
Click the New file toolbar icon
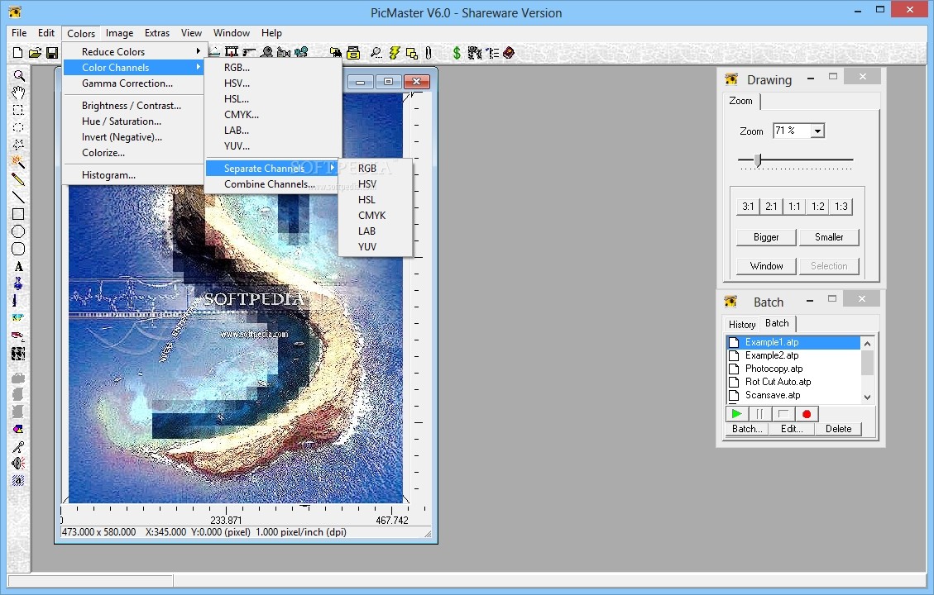[x=17, y=53]
